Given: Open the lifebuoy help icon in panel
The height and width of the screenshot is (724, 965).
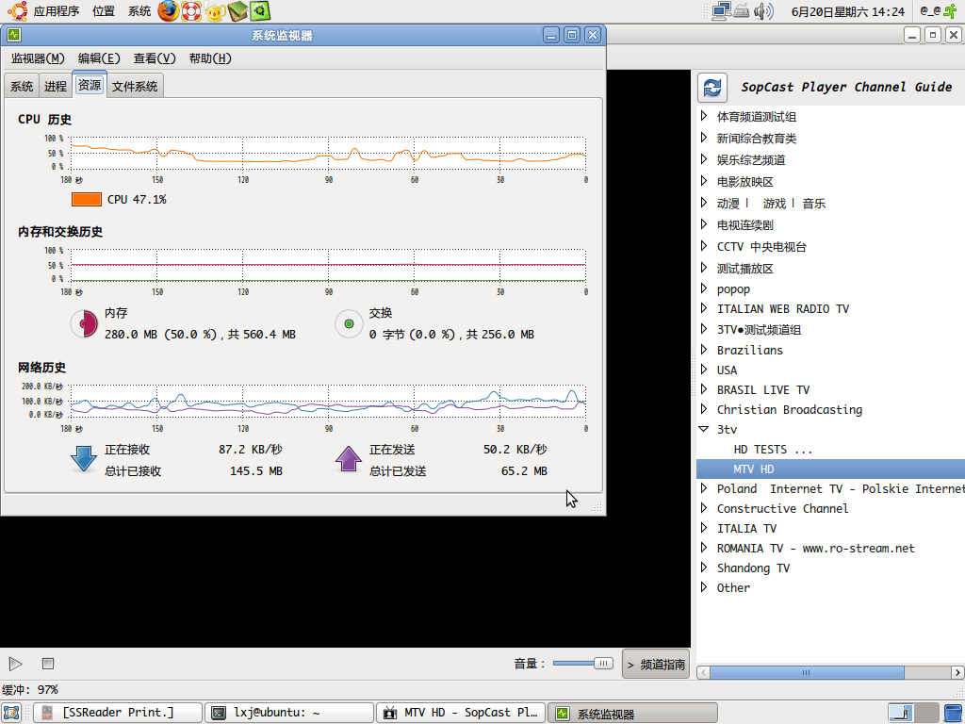Looking at the screenshot, I should point(191,11).
